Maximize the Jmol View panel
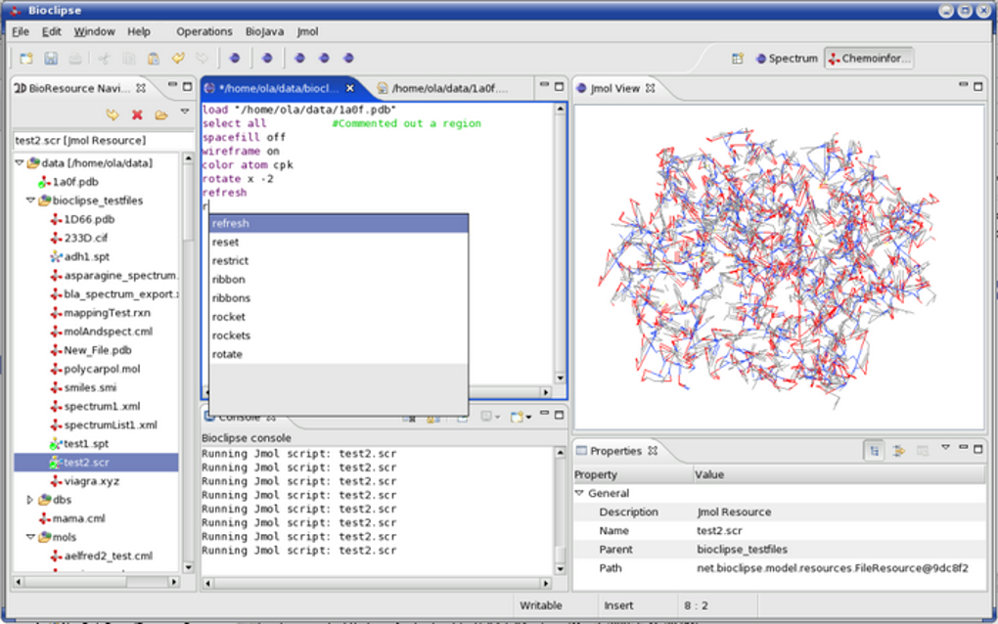Viewport: 998px width, 624px height. click(x=977, y=87)
